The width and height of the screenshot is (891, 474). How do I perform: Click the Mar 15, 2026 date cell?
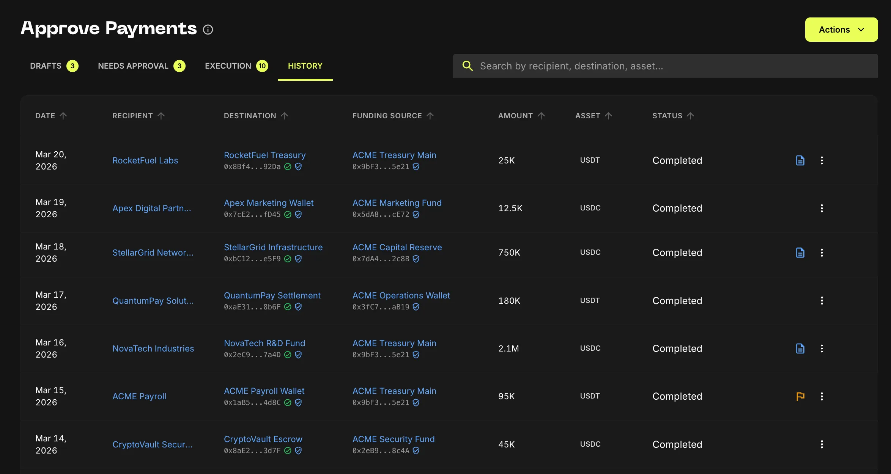point(51,396)
